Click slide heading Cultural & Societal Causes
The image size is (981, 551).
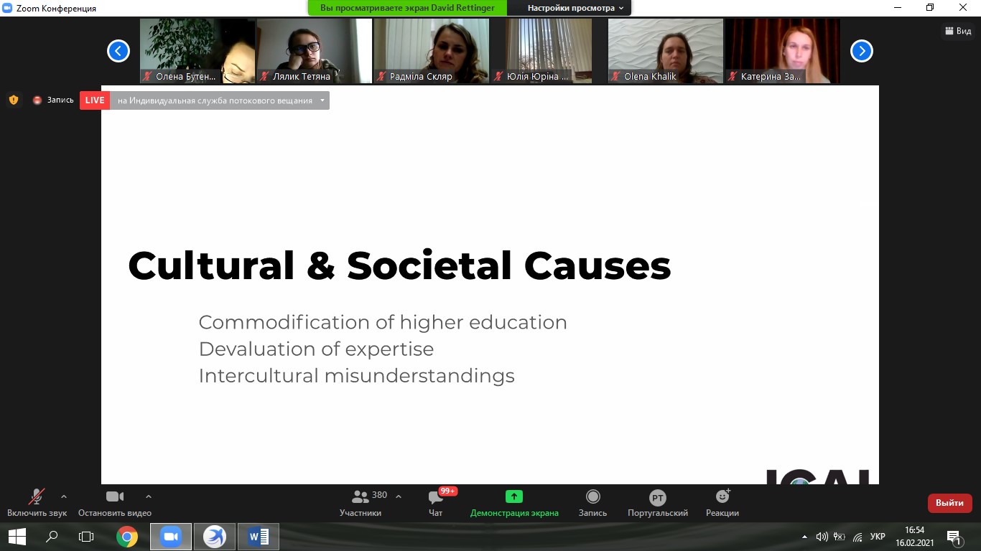tap(399, 265)
